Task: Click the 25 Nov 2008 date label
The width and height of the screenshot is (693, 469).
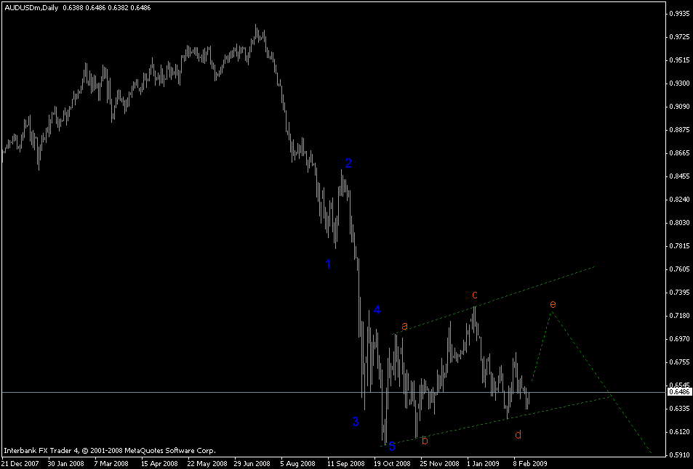Action: (x=439, y=464)
